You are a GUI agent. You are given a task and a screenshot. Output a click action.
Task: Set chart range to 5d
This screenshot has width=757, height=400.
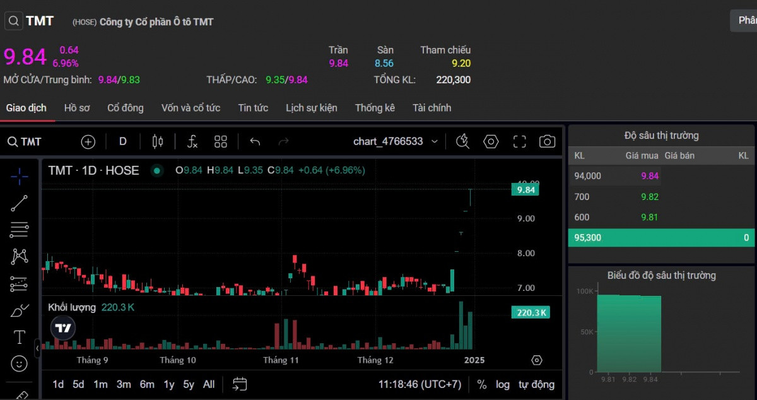coord(78,384)
